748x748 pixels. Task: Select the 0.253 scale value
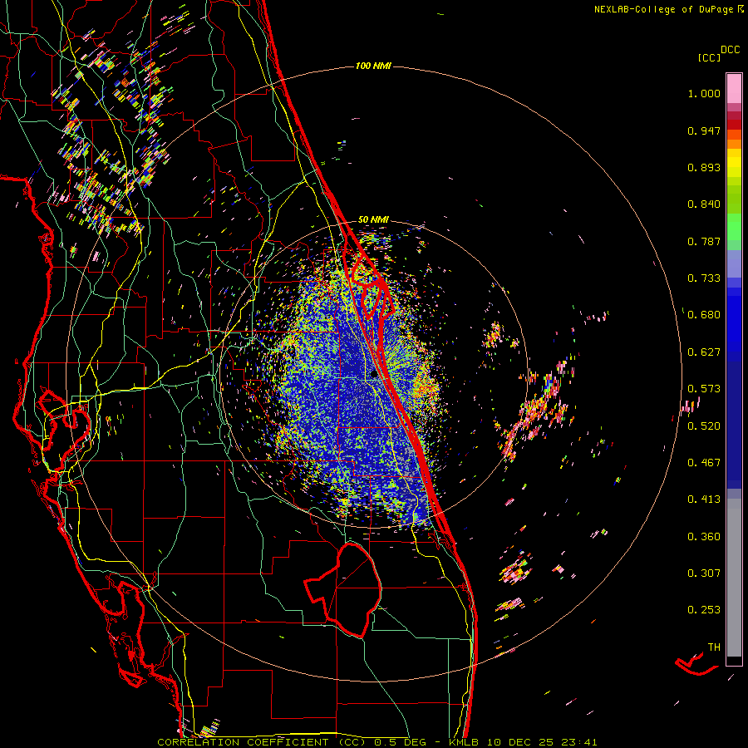tap(704, 610)
